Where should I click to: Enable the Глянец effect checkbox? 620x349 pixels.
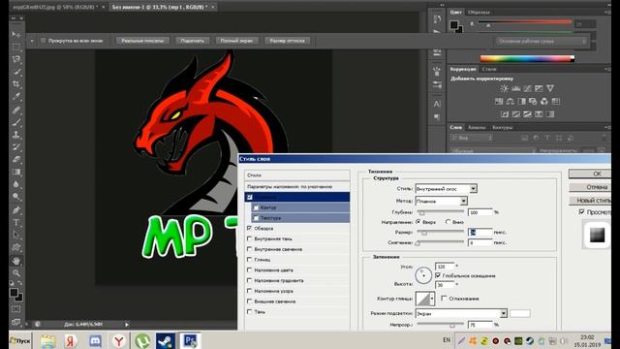(250, 260)
